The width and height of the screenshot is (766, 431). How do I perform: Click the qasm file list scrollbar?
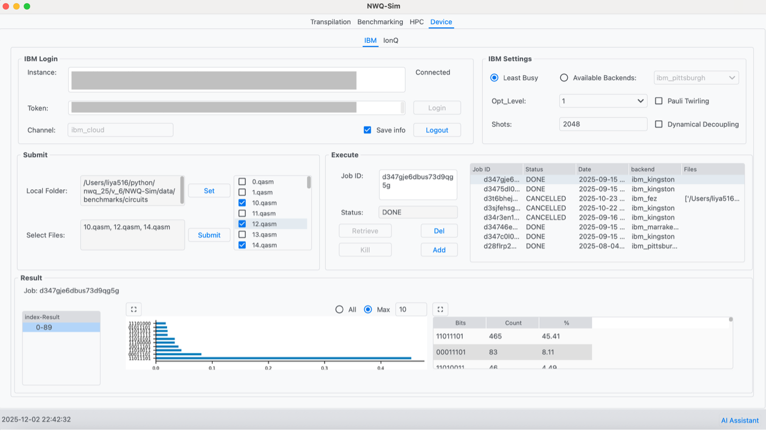[x=309, y=183]
